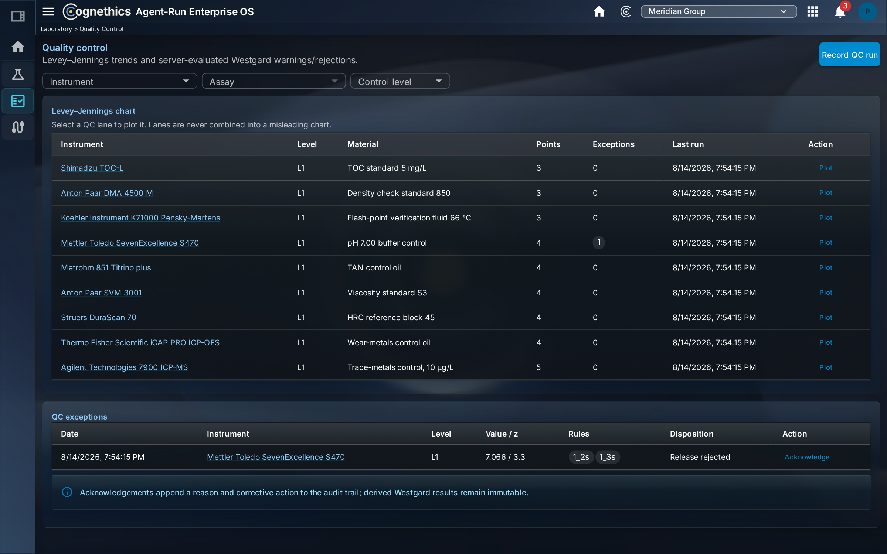The image size is (887, 554).
Task: Click the Rules column header
Action: 579,434
